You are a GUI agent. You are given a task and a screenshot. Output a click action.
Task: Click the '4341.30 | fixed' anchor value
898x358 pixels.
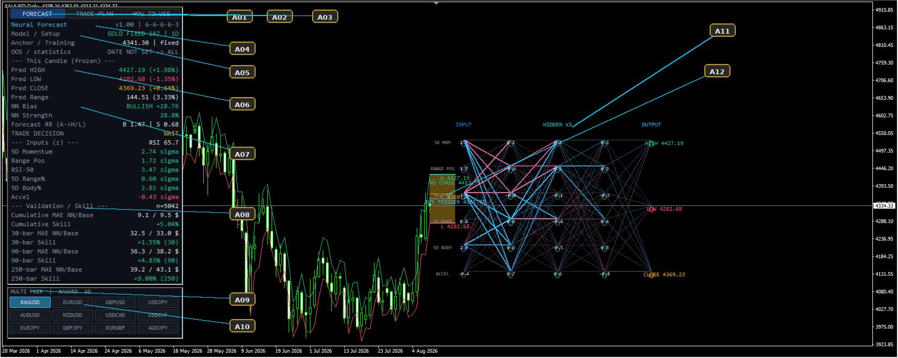click(150, 43)
